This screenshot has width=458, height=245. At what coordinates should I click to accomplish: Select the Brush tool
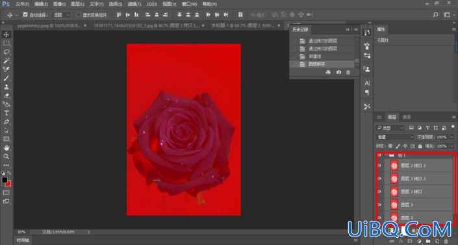pyautogui.click(x=6, y=78)
